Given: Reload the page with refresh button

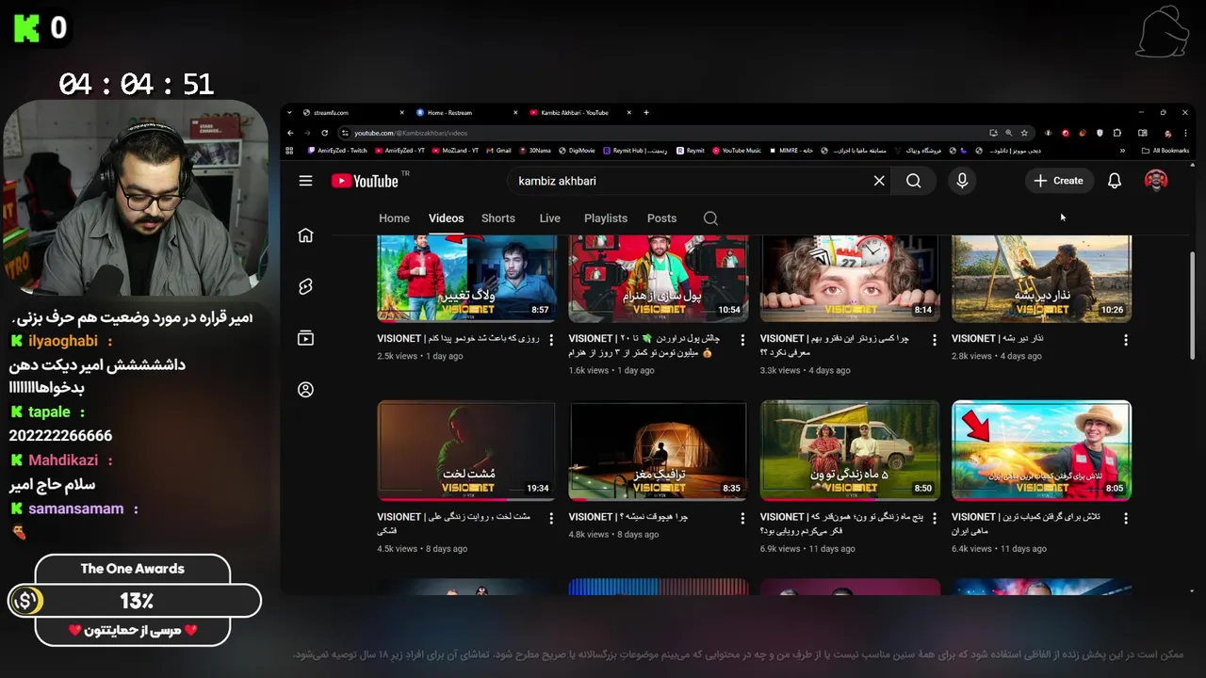Looking at the screenshot, I should pos(324,133).
